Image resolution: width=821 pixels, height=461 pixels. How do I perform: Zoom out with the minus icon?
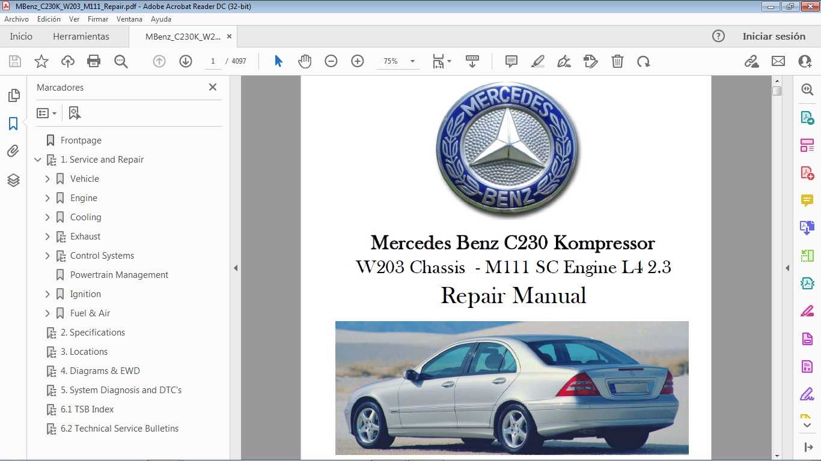click(331, 61)
